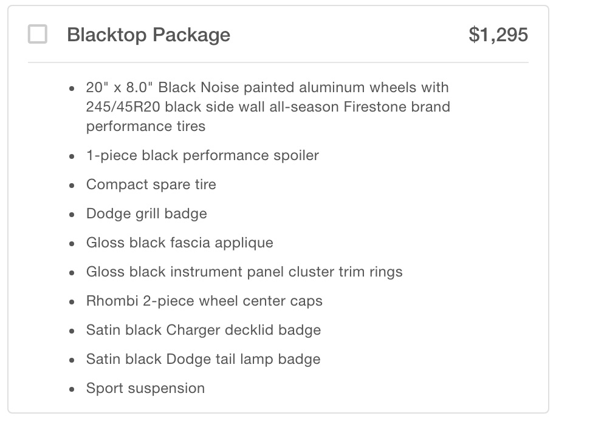Click the bullet beside Compact spare tire

[x=72, y=185]
